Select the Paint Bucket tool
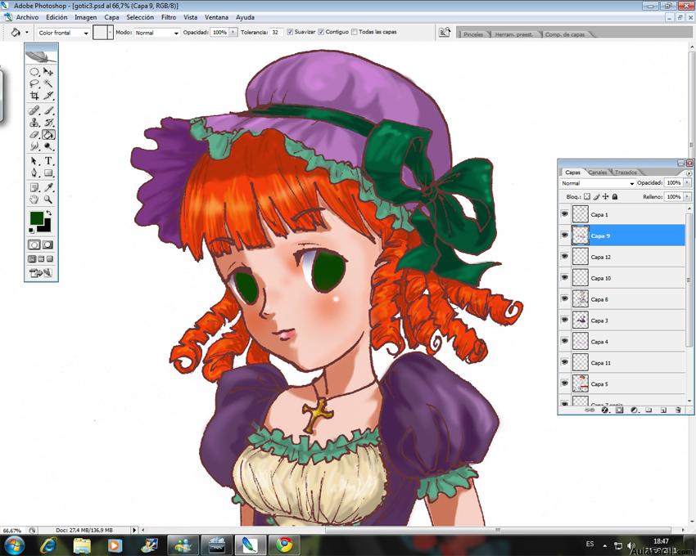696x556 pixels. (48, 134)
